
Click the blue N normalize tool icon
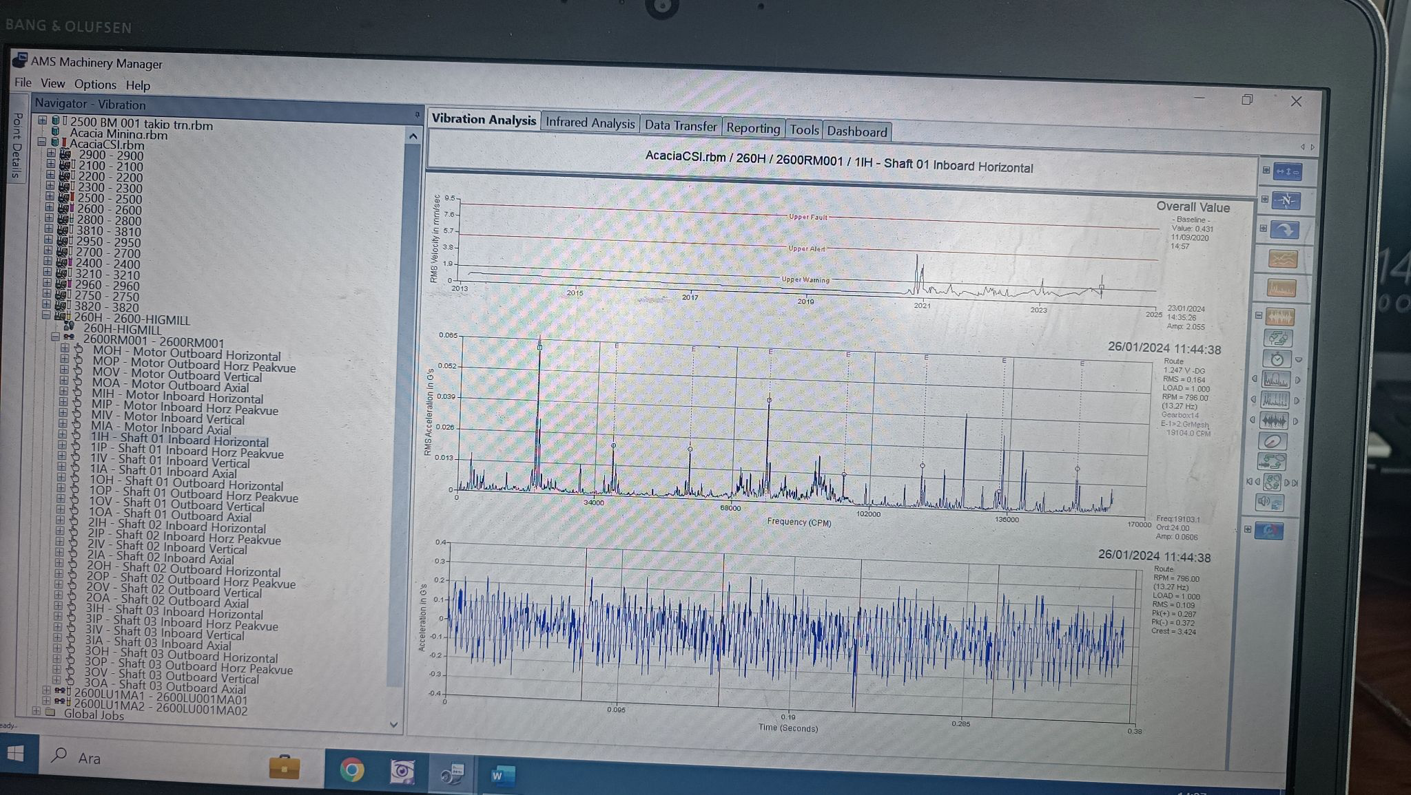click(1286, 200)
